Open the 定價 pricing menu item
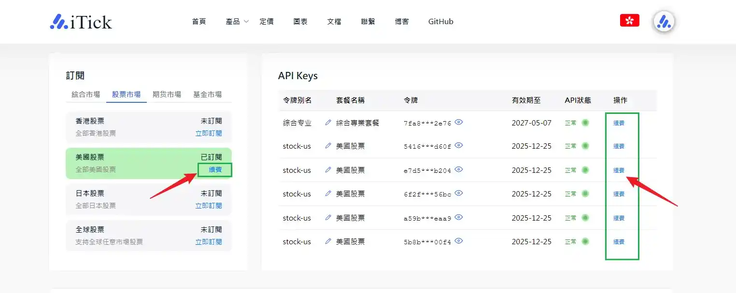 click(x=267, y=22)
